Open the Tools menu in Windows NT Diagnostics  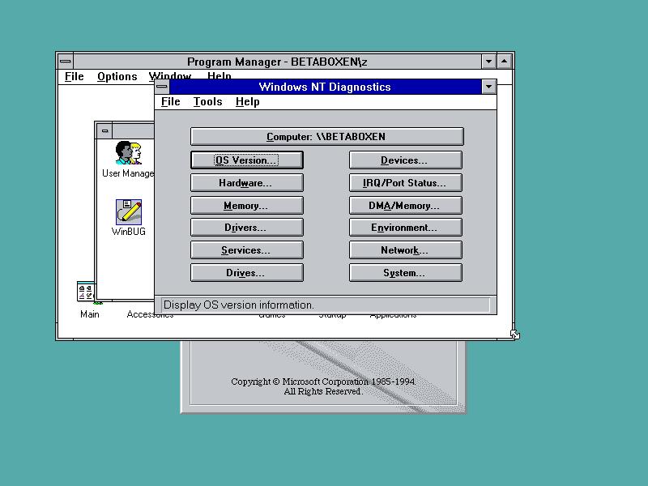coord(208,102)
